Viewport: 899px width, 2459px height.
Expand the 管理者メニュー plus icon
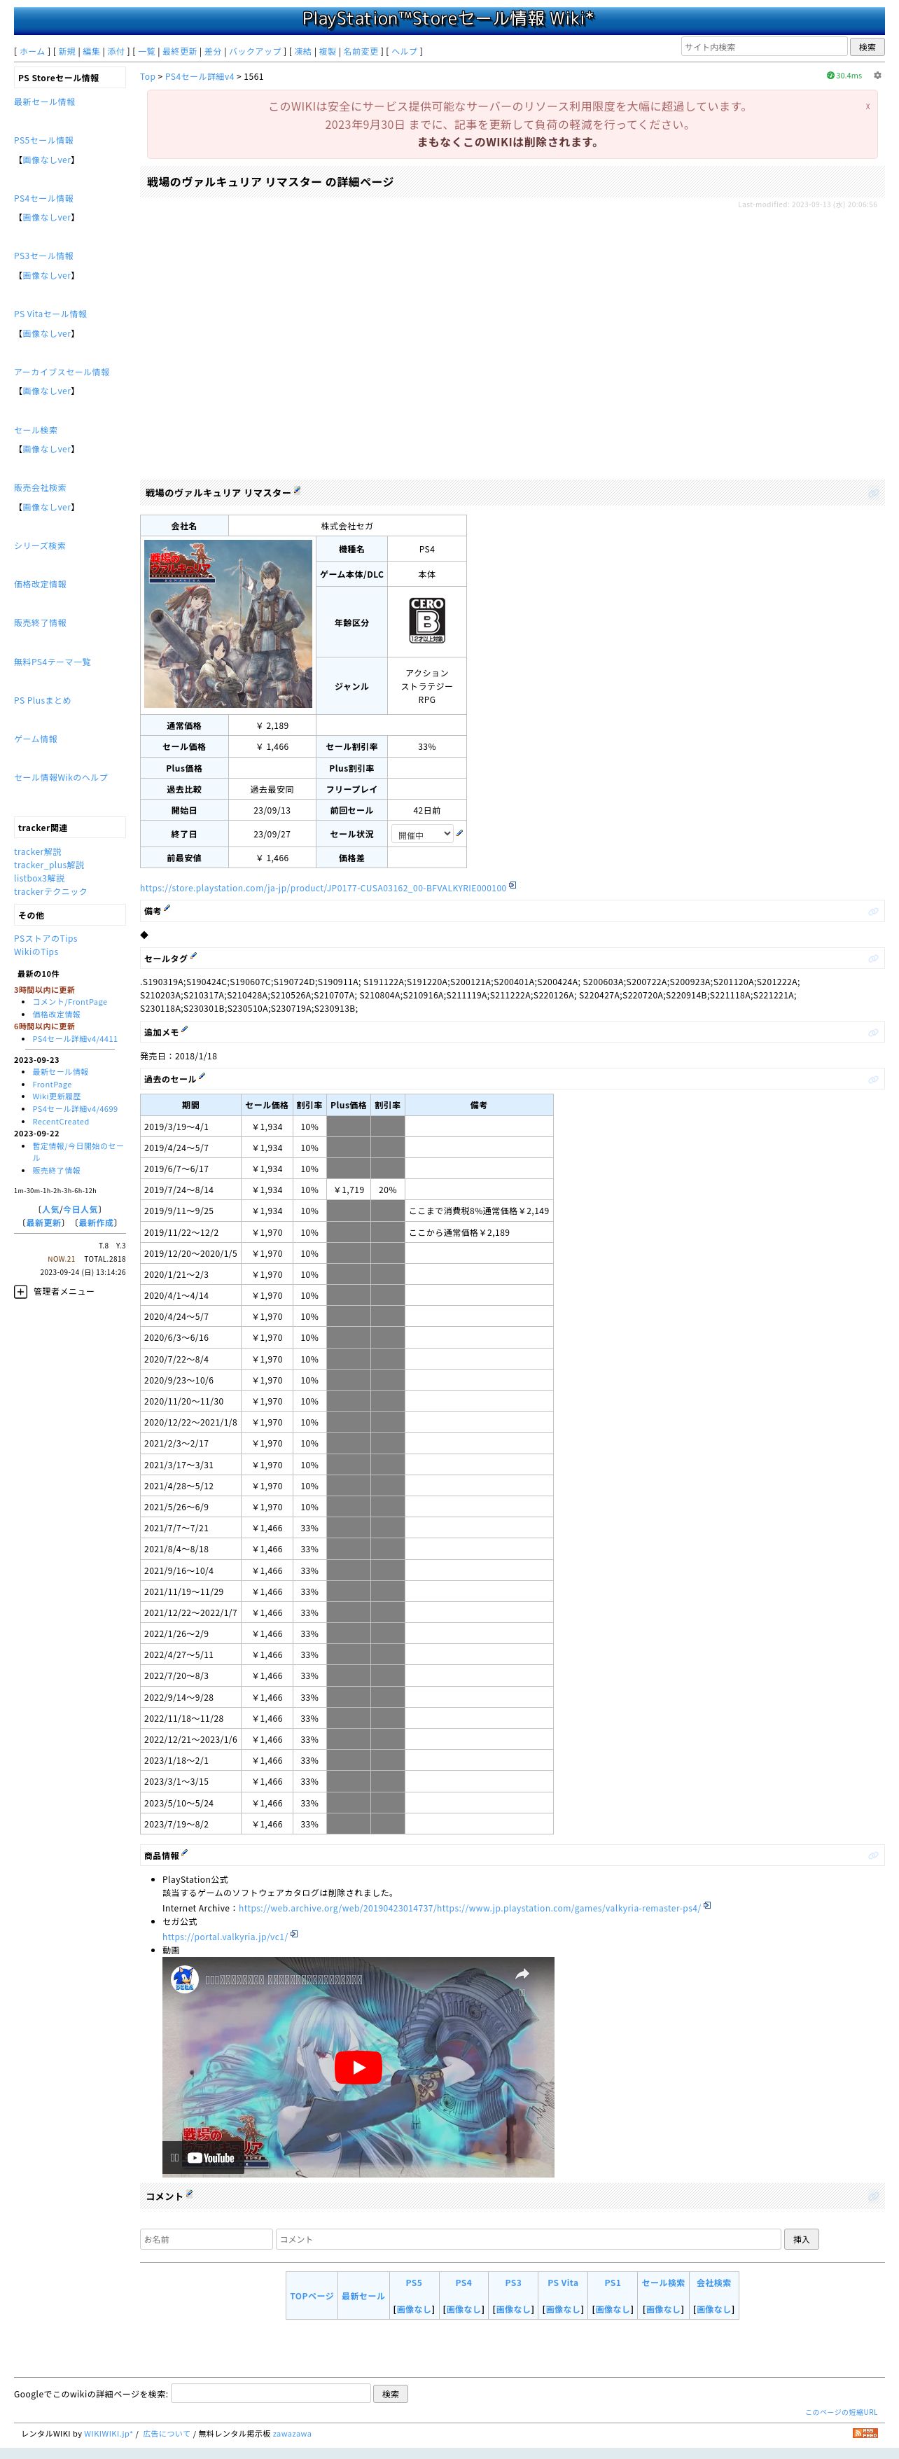[x=20, y=1292]
